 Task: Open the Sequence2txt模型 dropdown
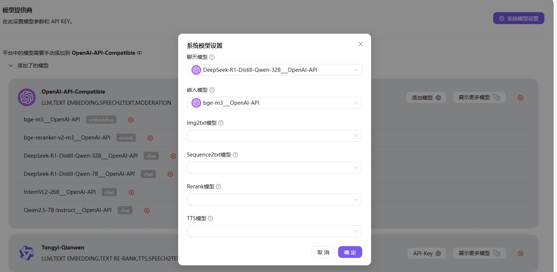tap(274, 168)
